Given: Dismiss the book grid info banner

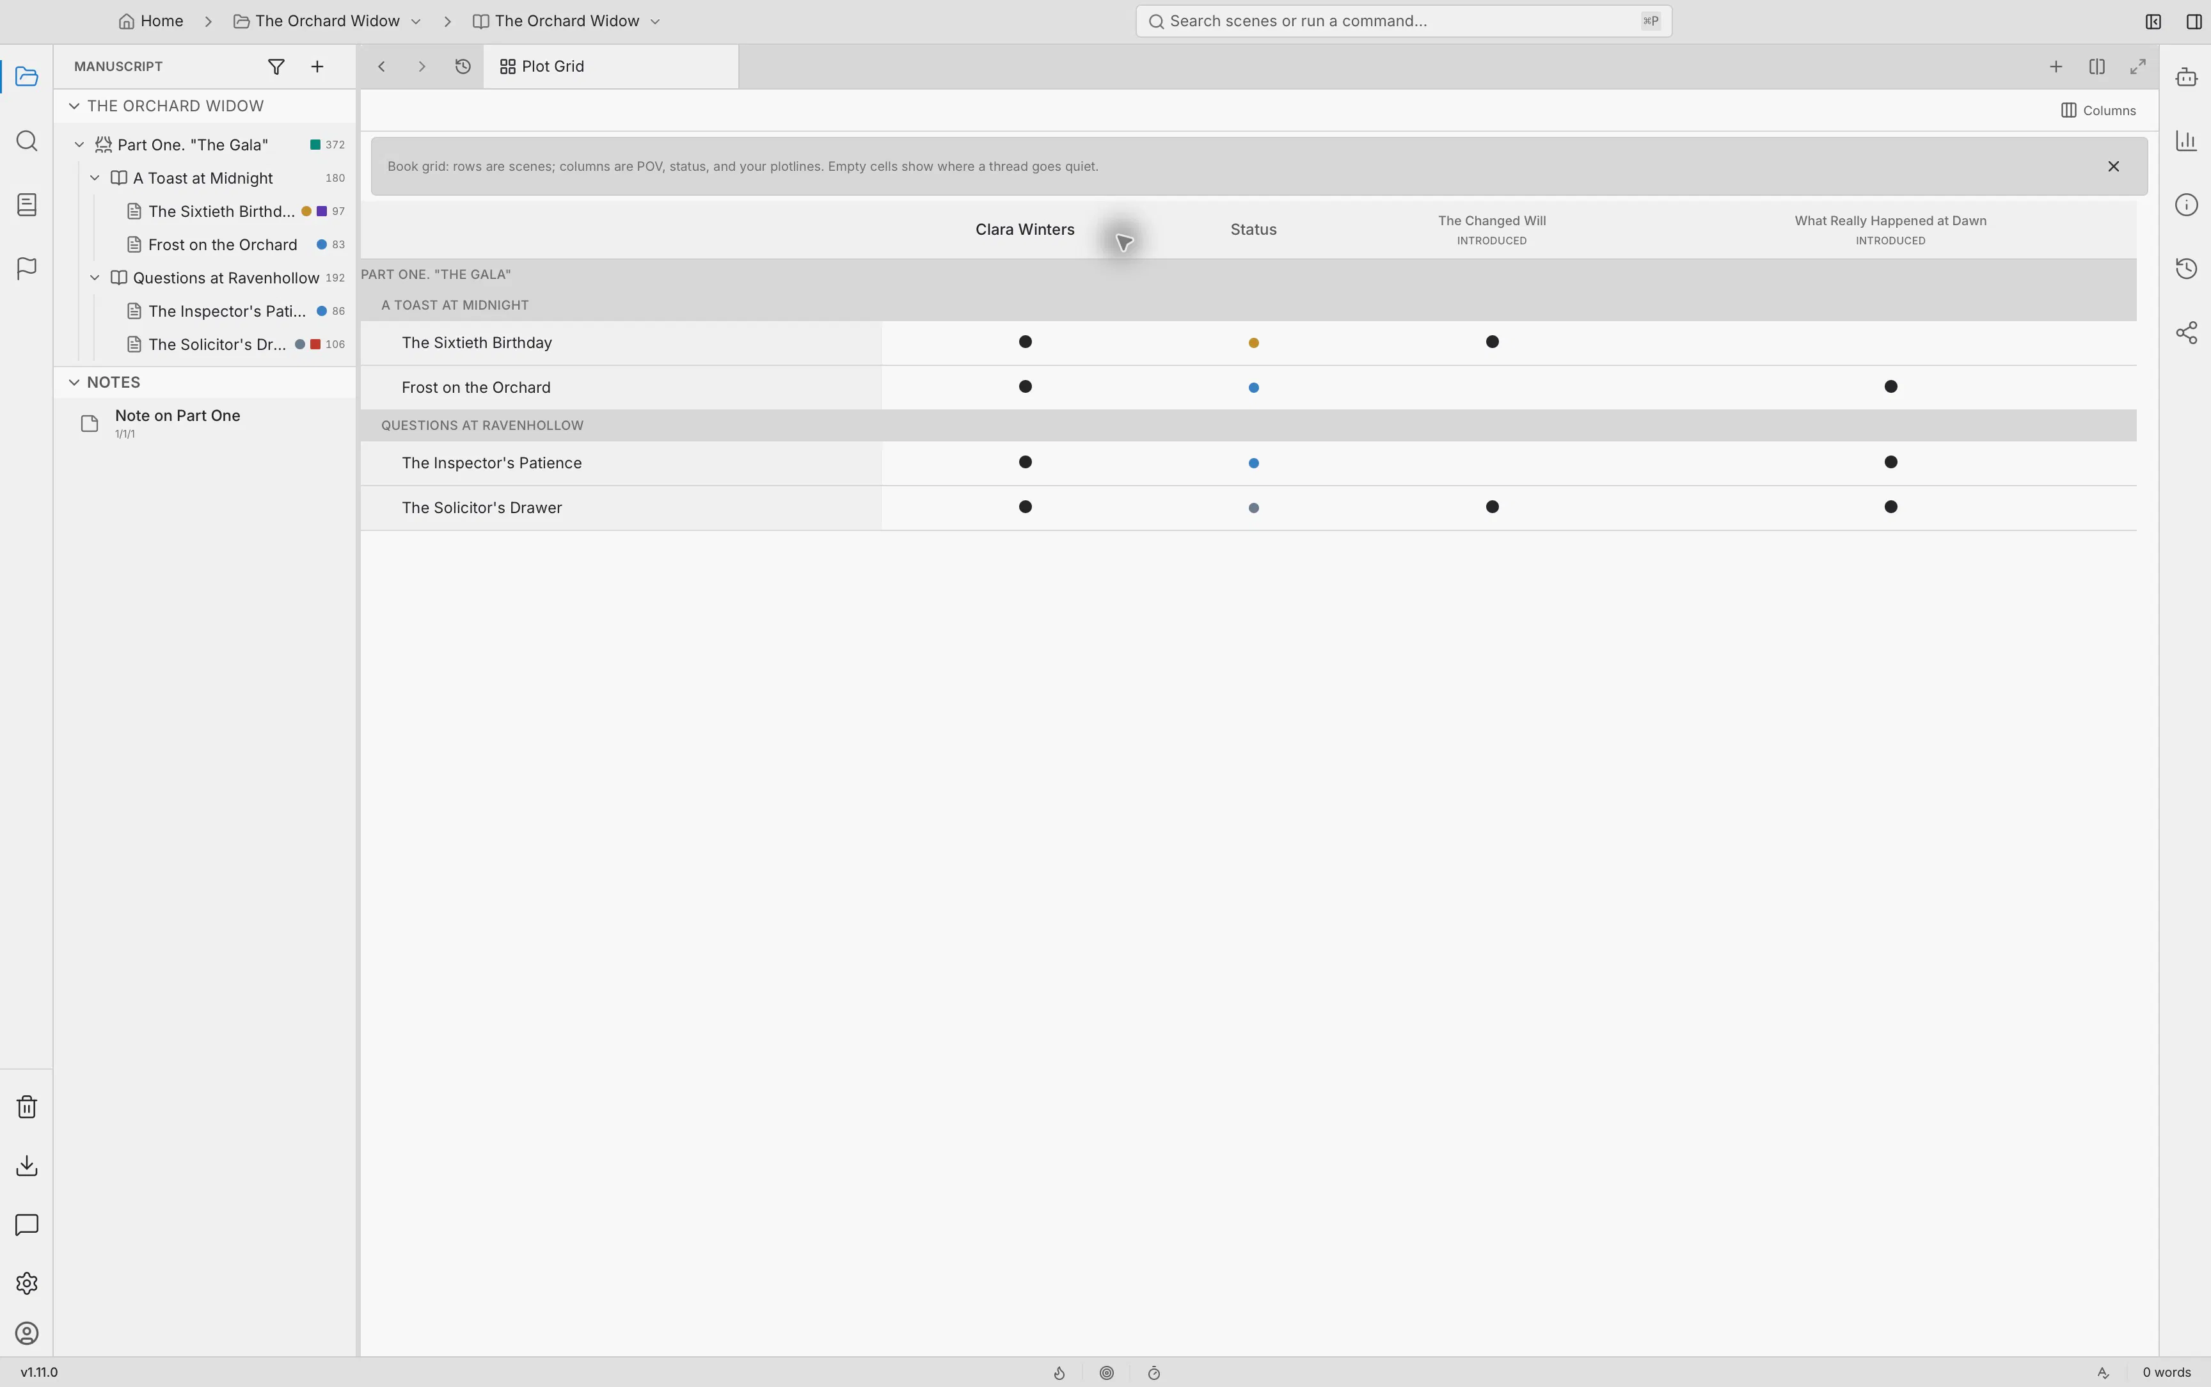Looking at the screenshot, I should (x=2114, y=166).
